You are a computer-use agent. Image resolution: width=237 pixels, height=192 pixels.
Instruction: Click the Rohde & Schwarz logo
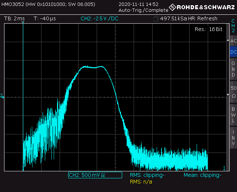pyautogui.click(x=202, y=7)
